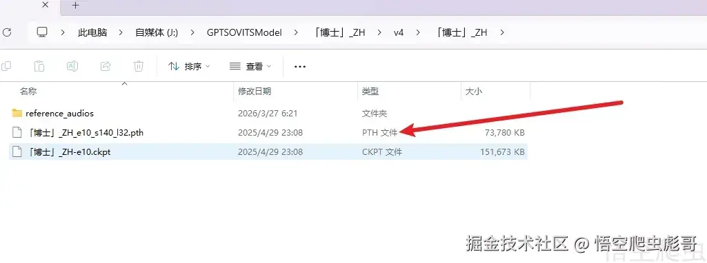Screen dimensions: 707x263
Task: Click the size value 151,673 KB
Action: [x=502, y=152]
